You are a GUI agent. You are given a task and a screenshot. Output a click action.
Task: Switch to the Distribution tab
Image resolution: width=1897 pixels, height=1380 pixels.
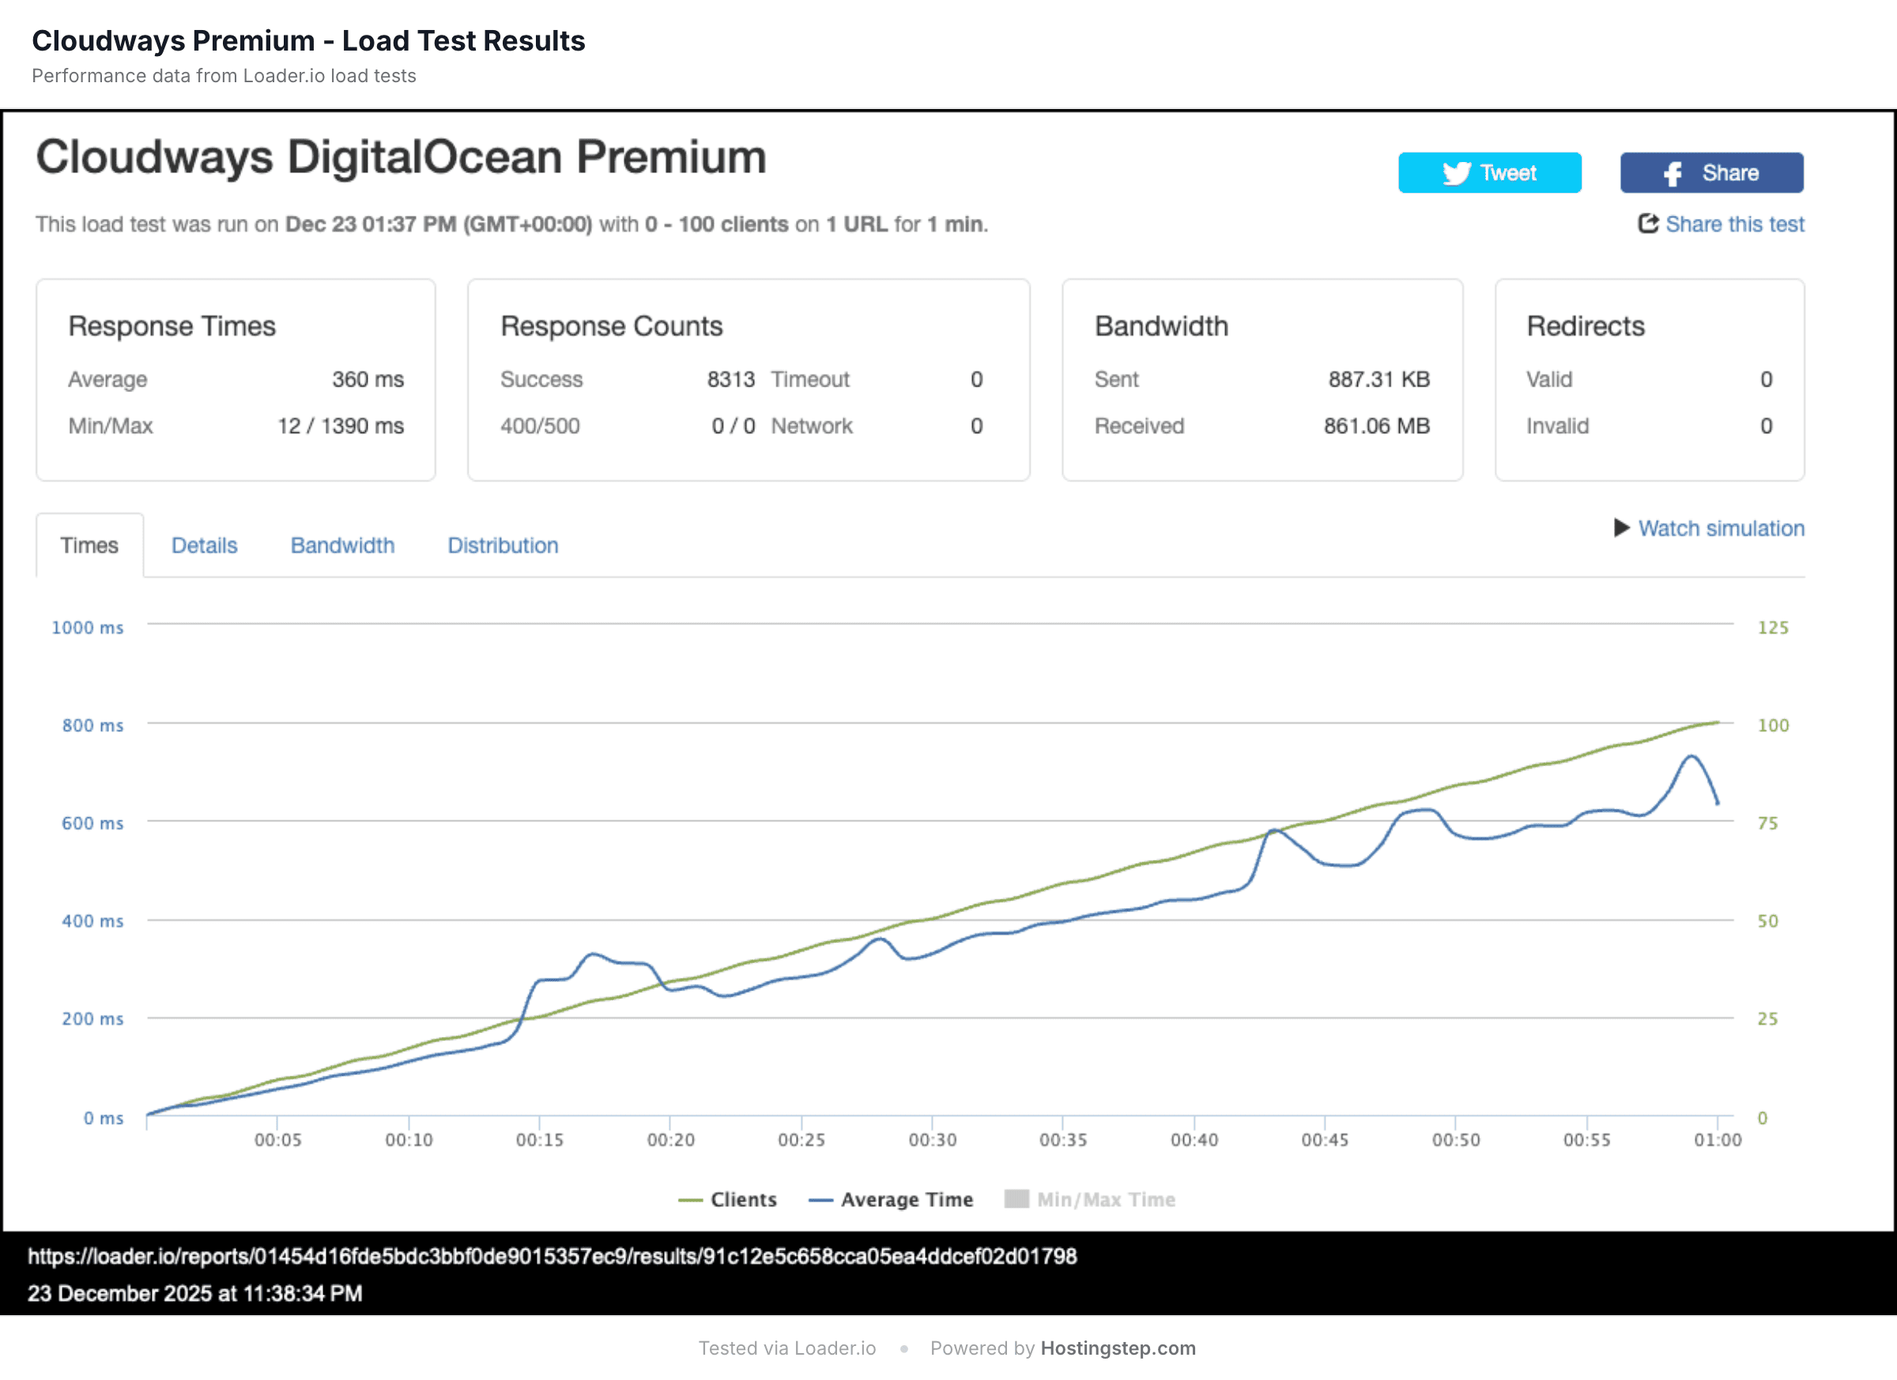point(503,545)
